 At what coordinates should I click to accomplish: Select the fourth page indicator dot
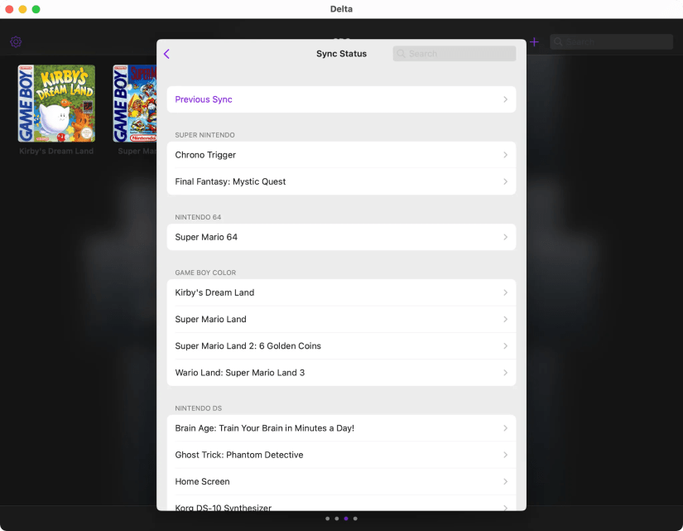pyautogui.click(x=355, y=519)
